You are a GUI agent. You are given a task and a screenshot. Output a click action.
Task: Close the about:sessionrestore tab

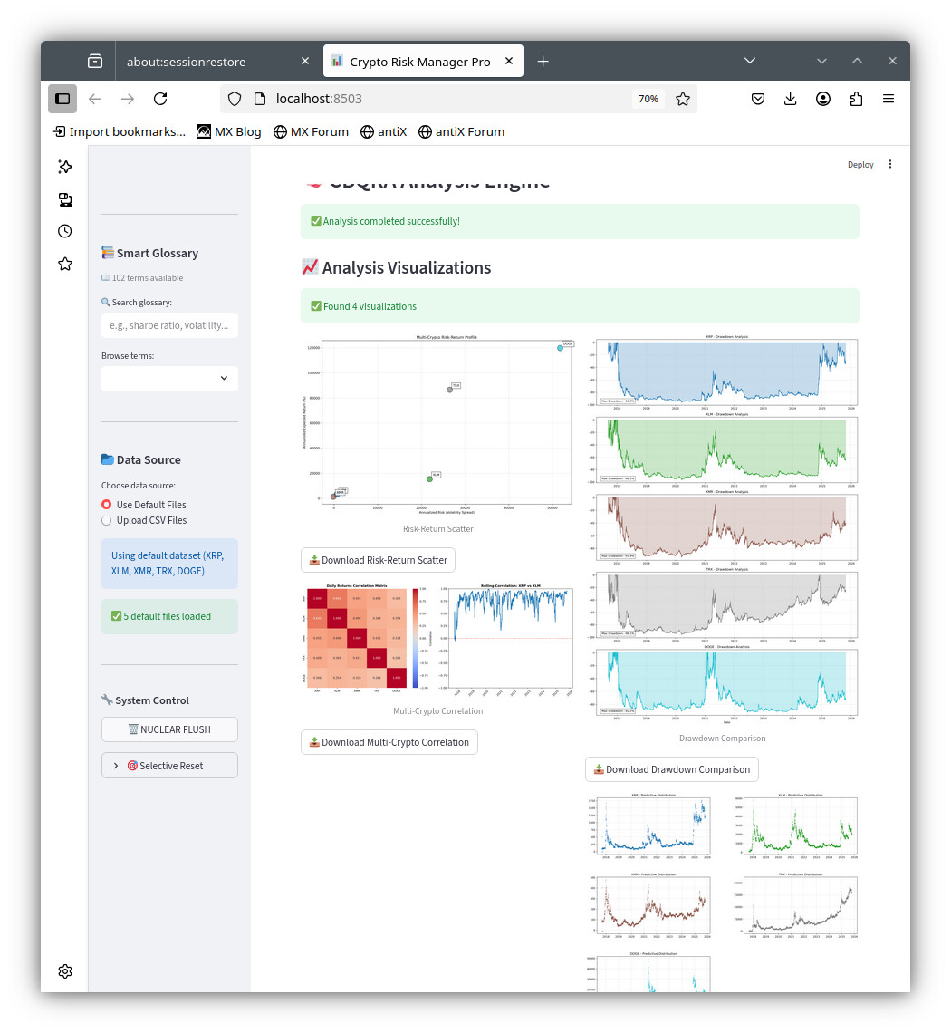click(x=305, y=62)
